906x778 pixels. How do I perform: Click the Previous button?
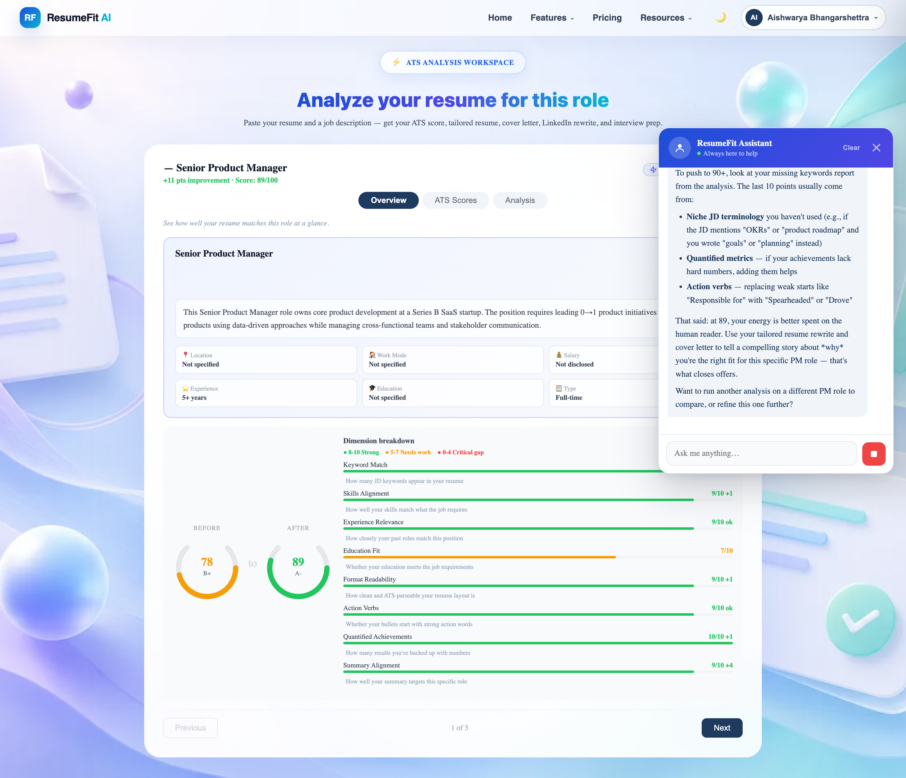coord(191,728)
